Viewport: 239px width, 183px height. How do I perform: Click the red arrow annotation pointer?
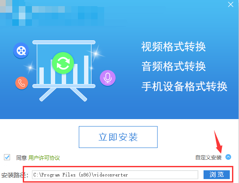218,142
